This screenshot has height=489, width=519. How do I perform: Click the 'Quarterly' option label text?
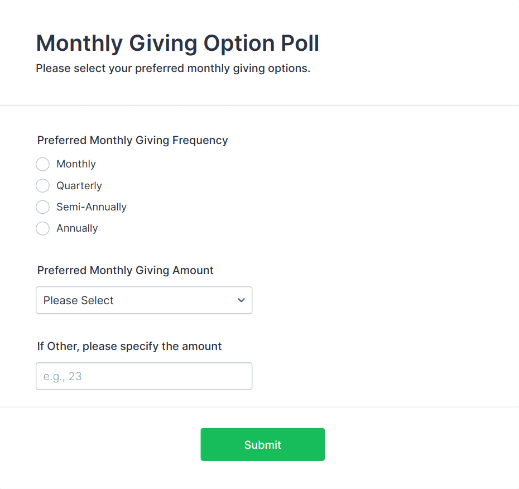(x=79, y=185)
